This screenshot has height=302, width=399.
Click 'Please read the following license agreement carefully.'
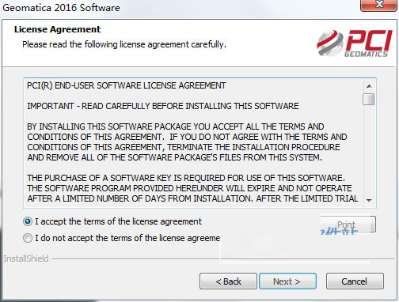point(124,44)
